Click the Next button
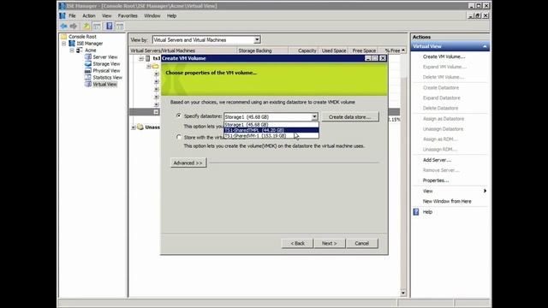548x308 pixels. click(x=329, y=243)
